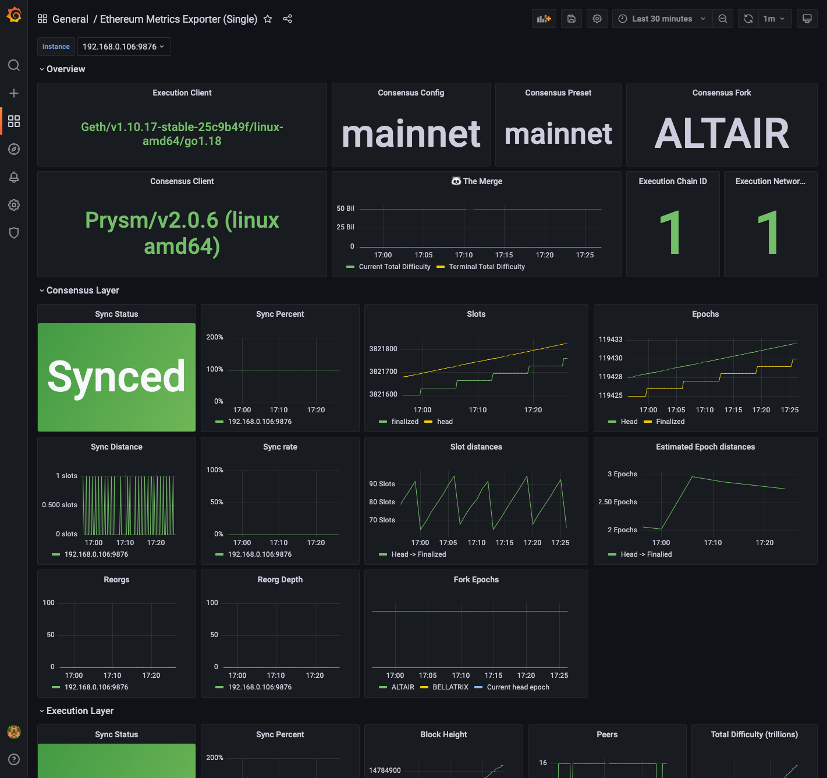Zoom out the time range
Image resolution: width=827 pixels, height=778 pixels.
pyautogui.click(x=723, y=19)
